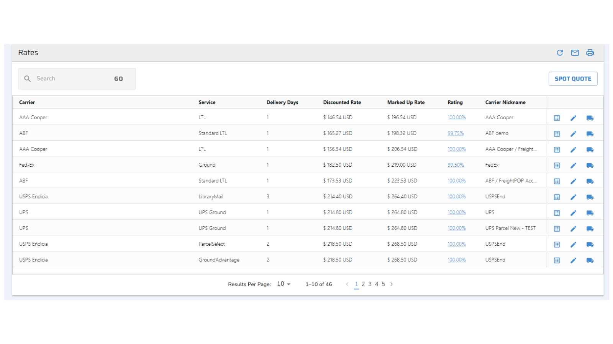Click the next page chevron

(x=392, y=284)
